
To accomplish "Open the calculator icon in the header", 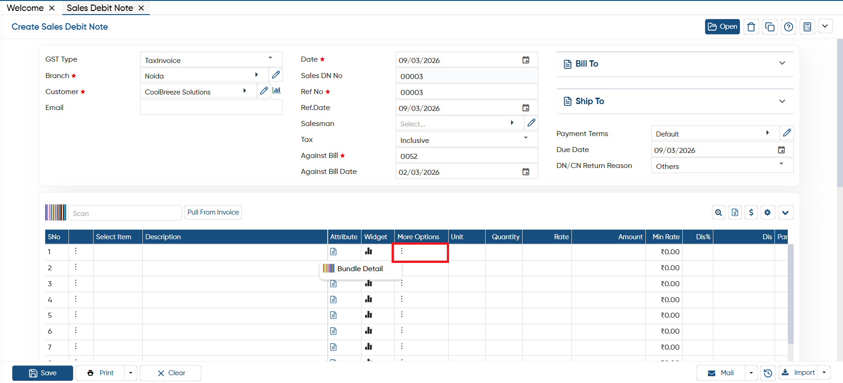I will click(807, 27).
